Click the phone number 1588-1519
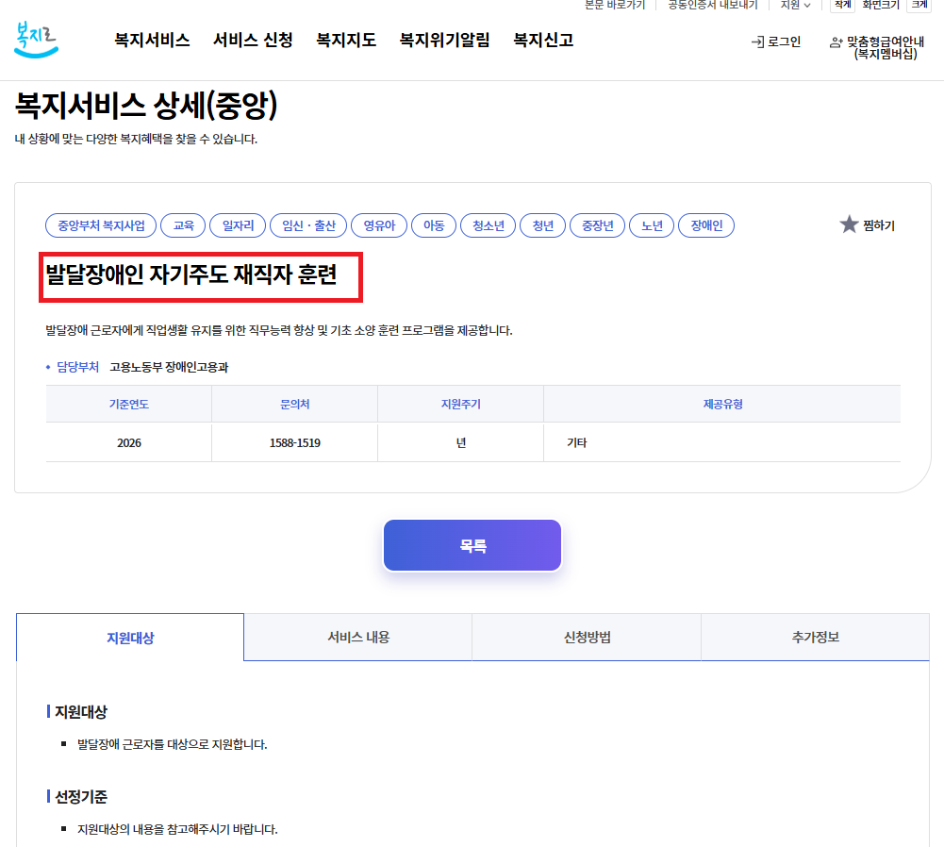The image size is (944, 847). [x=295, y=443]
